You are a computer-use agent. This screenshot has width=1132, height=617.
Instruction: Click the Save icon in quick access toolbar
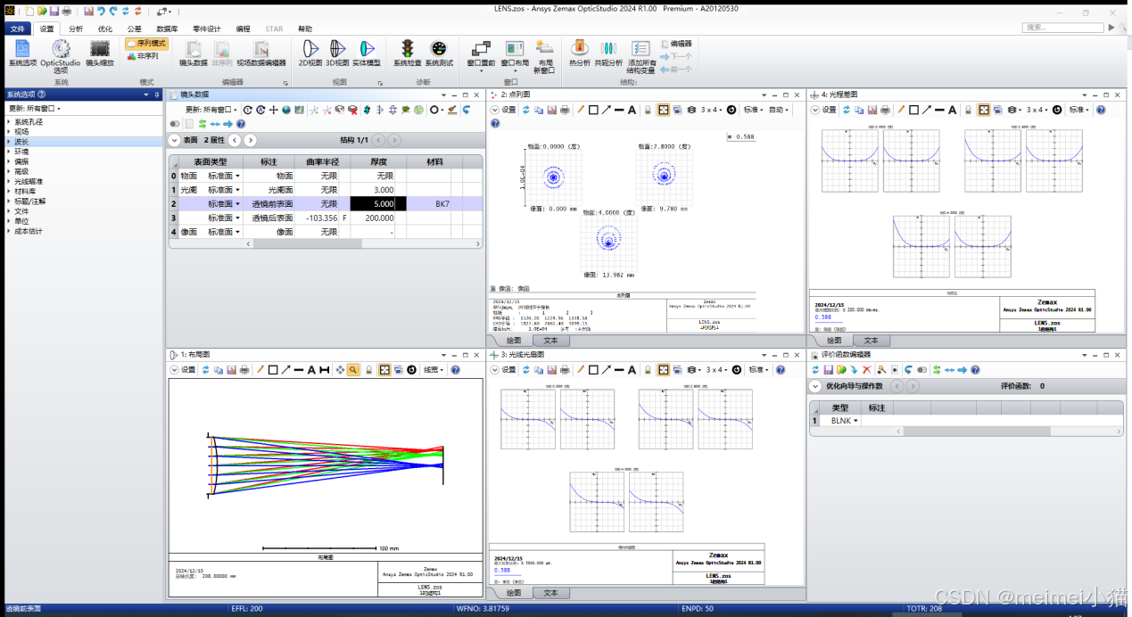coord(54,12)
